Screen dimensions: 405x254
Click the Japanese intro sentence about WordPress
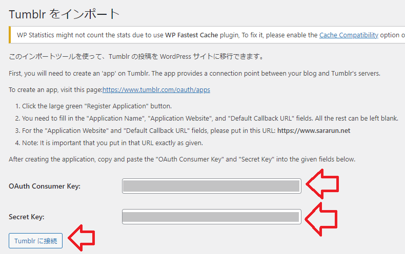(137, 56)
